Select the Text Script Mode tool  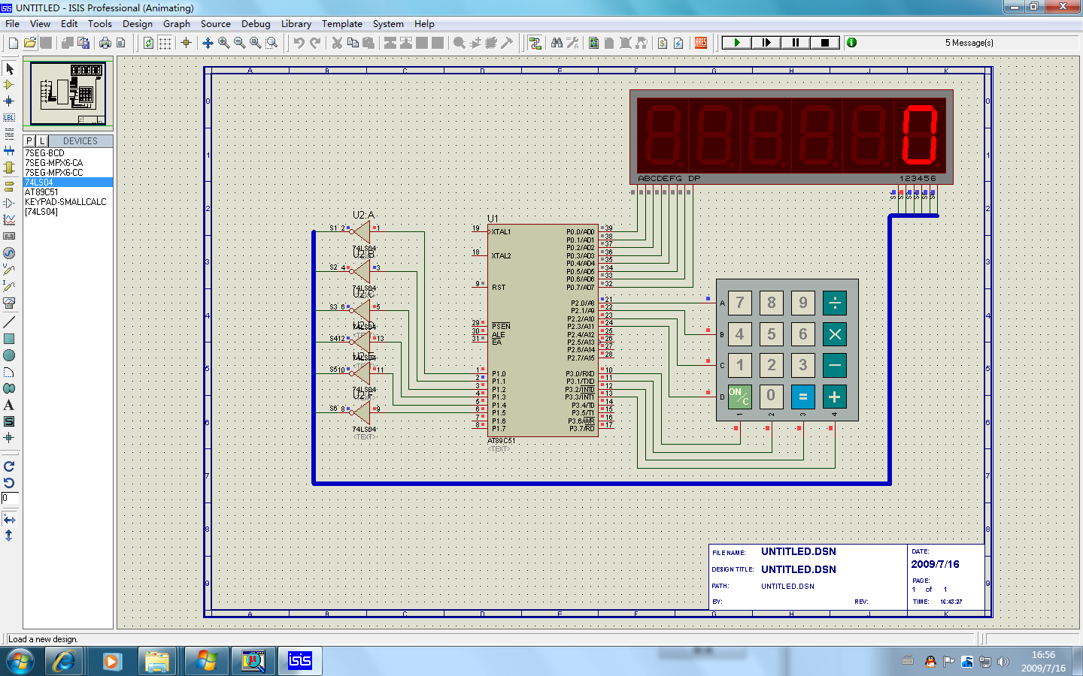(9, 134)
